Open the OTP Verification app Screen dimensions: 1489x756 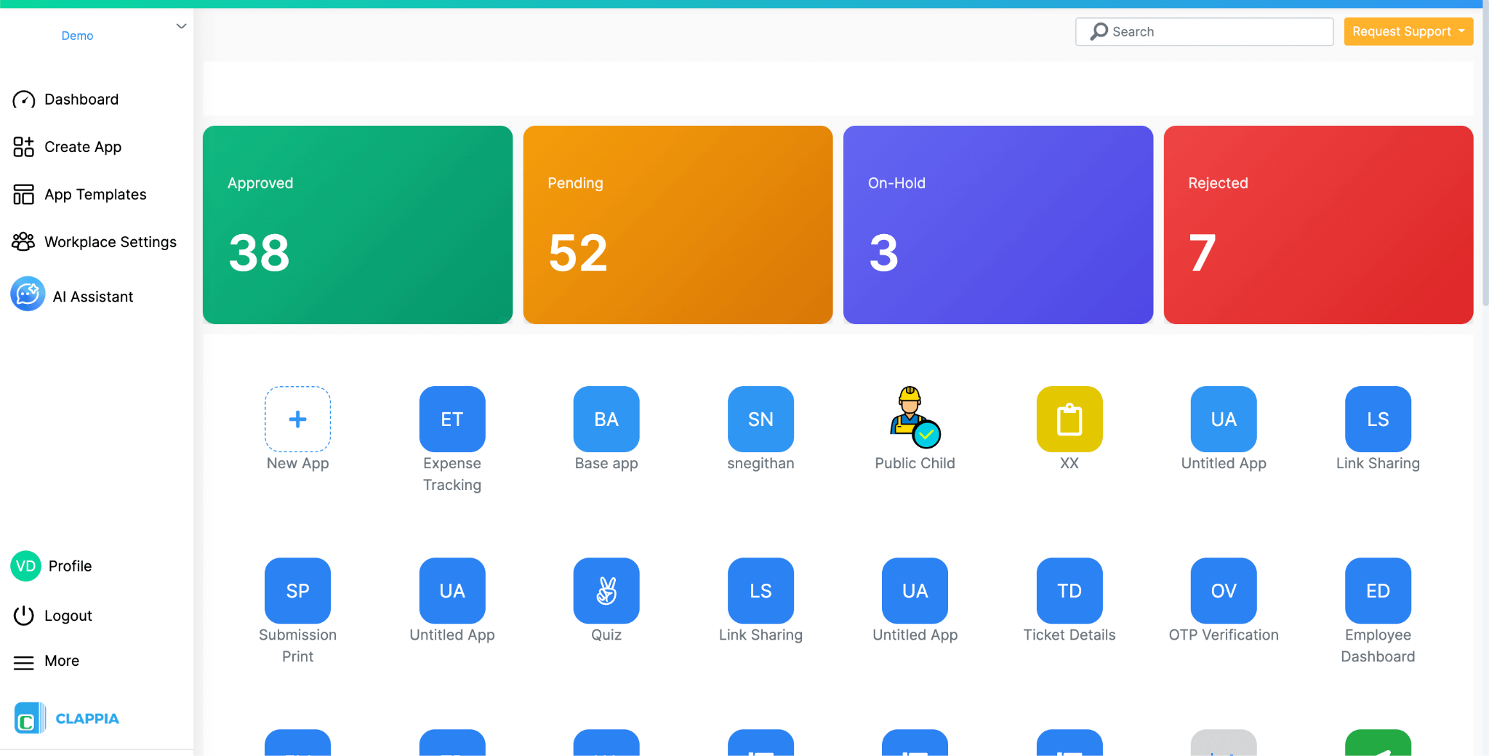pos(1222,590)
